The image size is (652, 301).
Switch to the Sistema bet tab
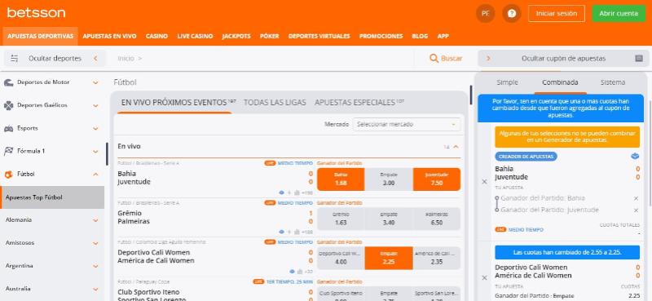coord(613,82)
